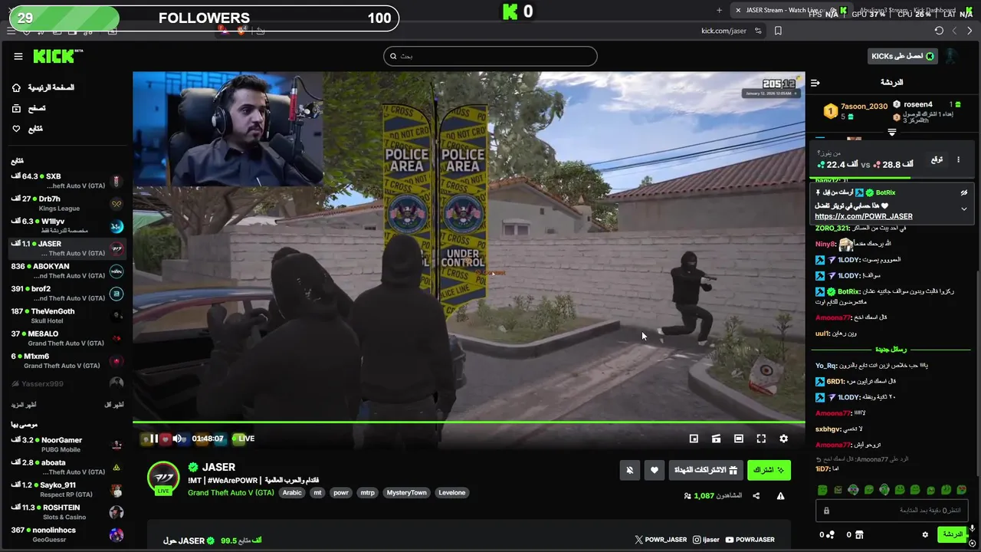
Task: Open ijaser Instagram link
Action: (x=706, y=540)
